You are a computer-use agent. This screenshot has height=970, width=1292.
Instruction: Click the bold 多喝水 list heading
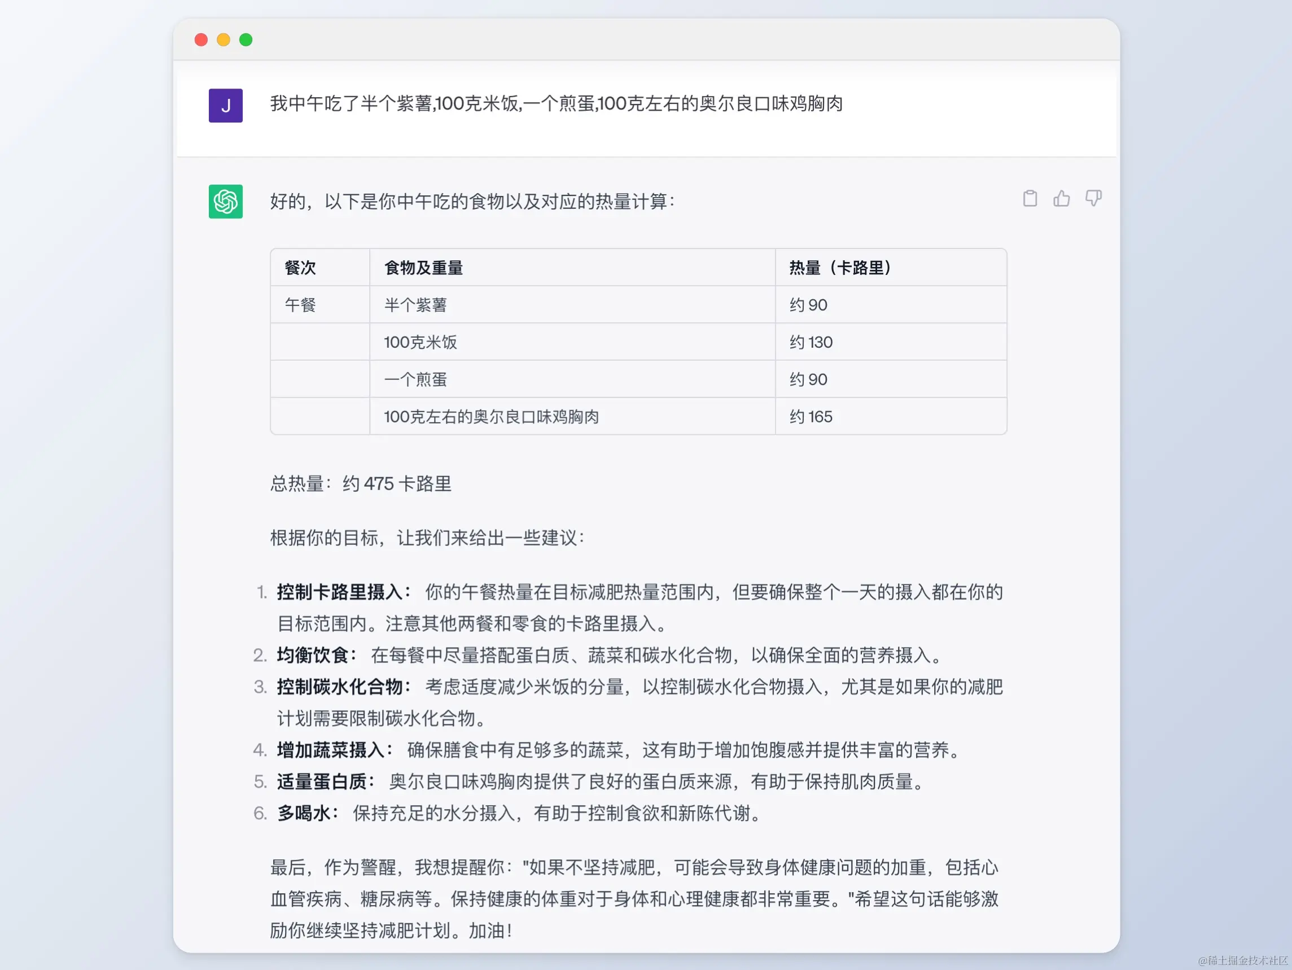pyautogui.click(x=306, y=813)
